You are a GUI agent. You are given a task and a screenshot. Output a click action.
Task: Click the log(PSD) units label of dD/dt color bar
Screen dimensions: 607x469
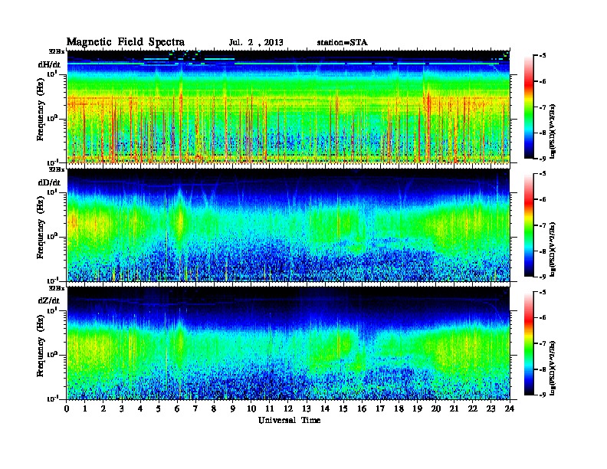click(553, 249)
